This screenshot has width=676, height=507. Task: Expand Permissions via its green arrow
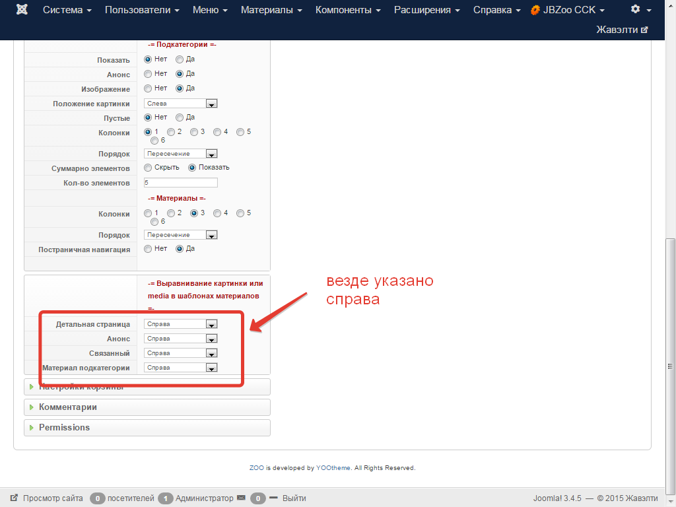32,428
